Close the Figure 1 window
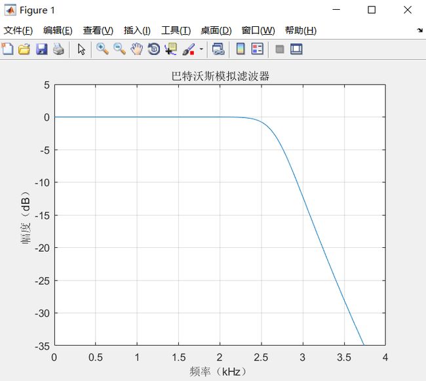This screenshot has height=381, width=426. [407, 10]
